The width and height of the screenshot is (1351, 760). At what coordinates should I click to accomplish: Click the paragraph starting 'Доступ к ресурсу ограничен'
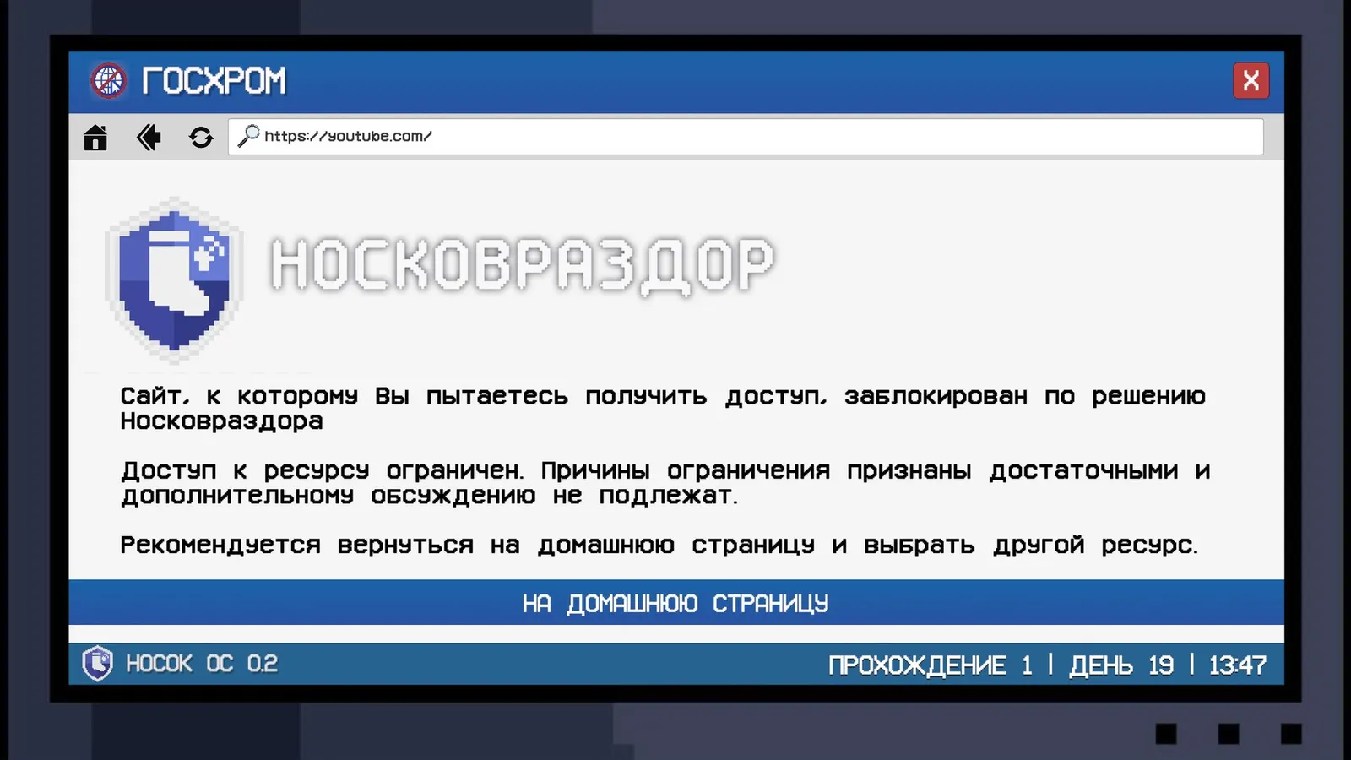click(x=665, y=482)
